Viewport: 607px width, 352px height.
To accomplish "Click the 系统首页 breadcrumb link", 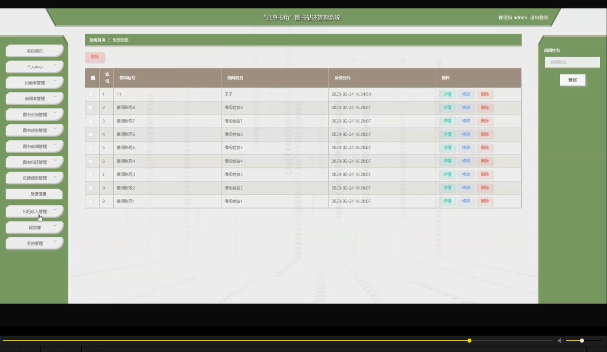I will click(x=97, y=40).
